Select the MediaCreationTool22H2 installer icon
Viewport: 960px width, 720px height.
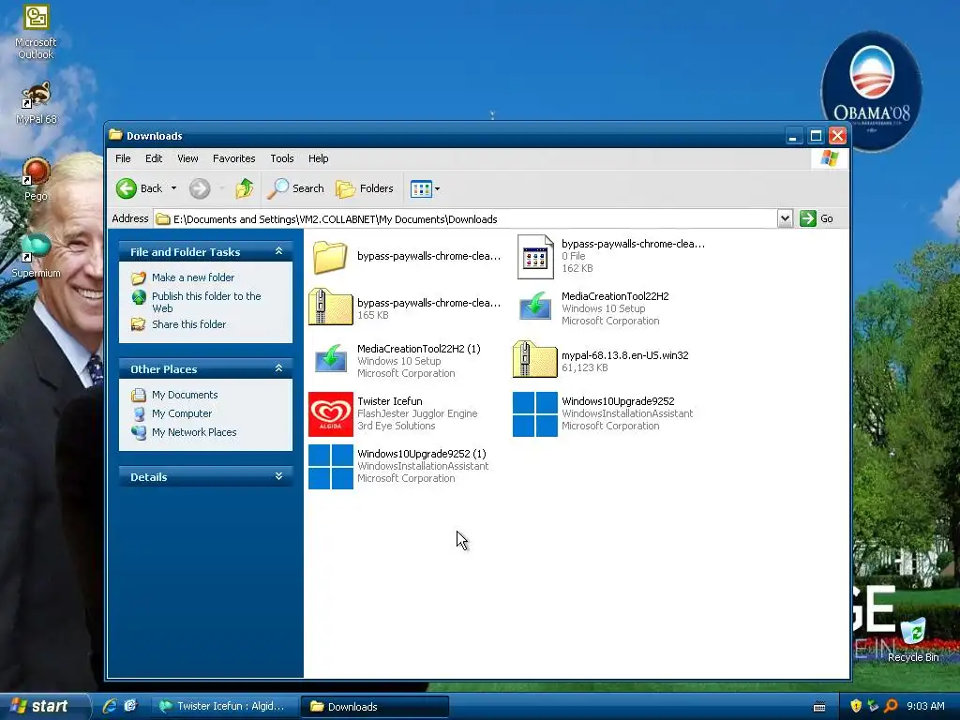pos(535,307)
